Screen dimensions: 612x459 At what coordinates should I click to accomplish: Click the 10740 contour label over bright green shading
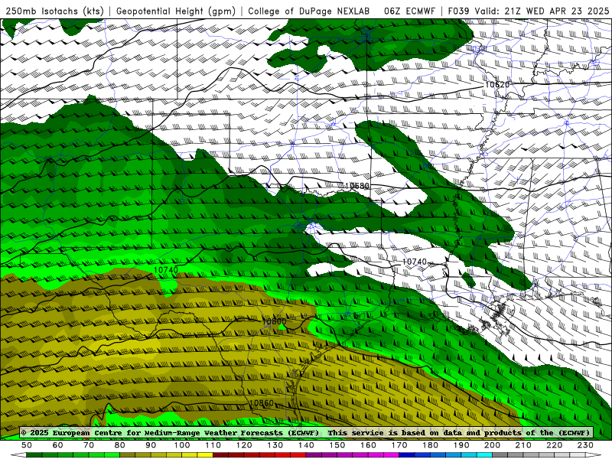166,270
